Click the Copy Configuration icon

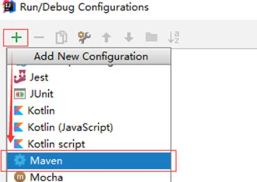click(x=61, y=38)
